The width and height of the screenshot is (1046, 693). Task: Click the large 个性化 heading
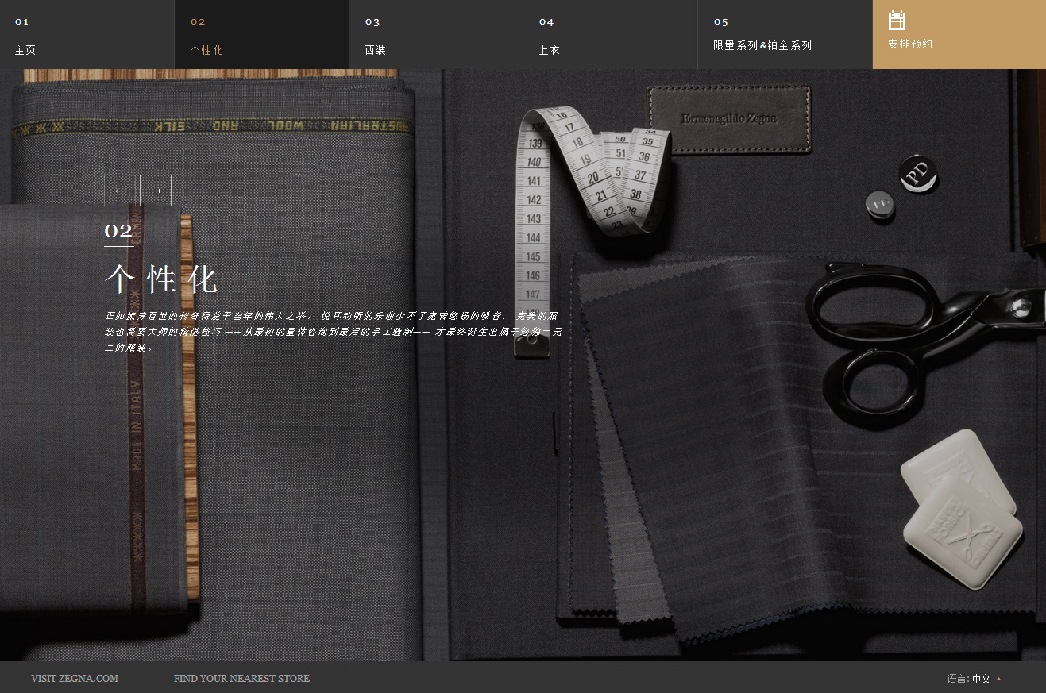coord(161,279)
